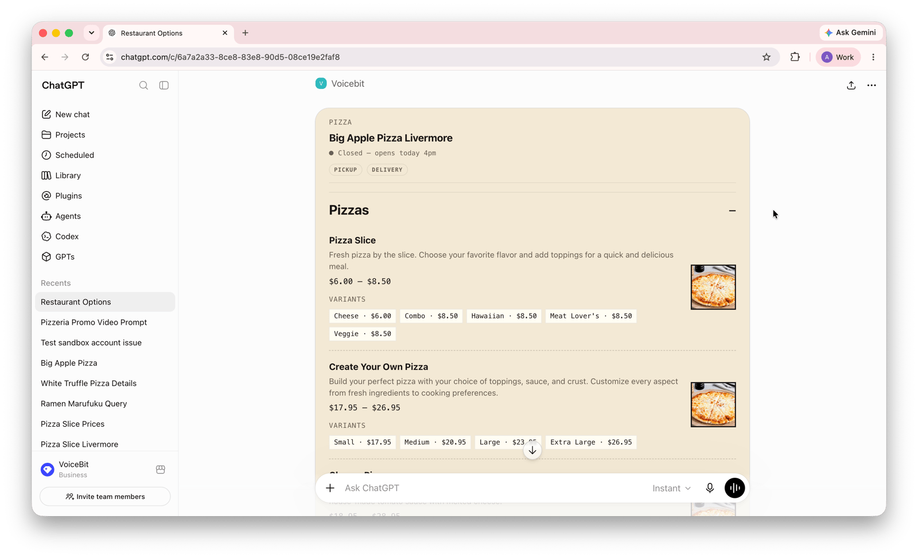Reload the page
Image resolution: width=918 pixels, height=558 pixels.
coord(85,57)
